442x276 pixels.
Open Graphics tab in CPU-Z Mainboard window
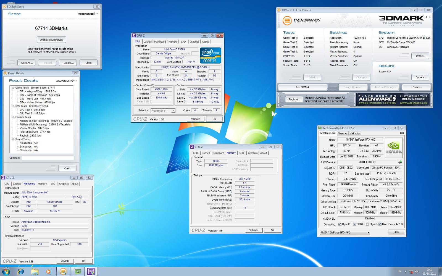coord(64,184)
